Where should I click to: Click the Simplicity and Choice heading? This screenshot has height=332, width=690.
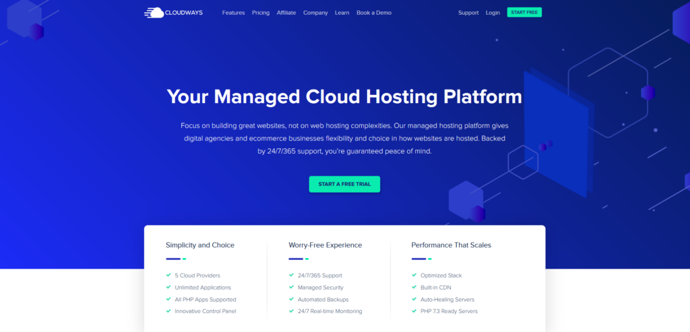tap(199, 245)
